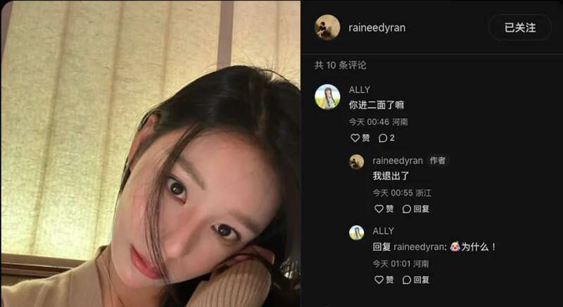Click raineedyran name beside 作者 badge
This screenshot has width=563, height=307.
(x=398, y=161)
